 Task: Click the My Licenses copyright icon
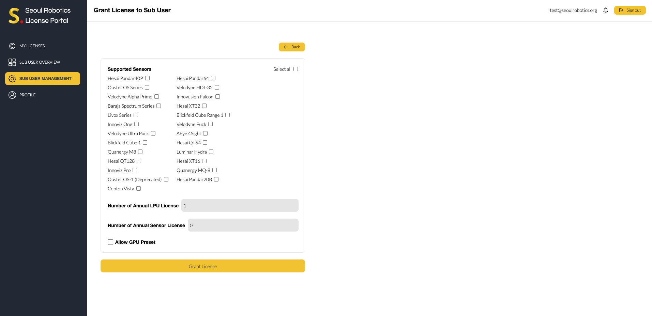pyautogui.click(x=12, y=46)
